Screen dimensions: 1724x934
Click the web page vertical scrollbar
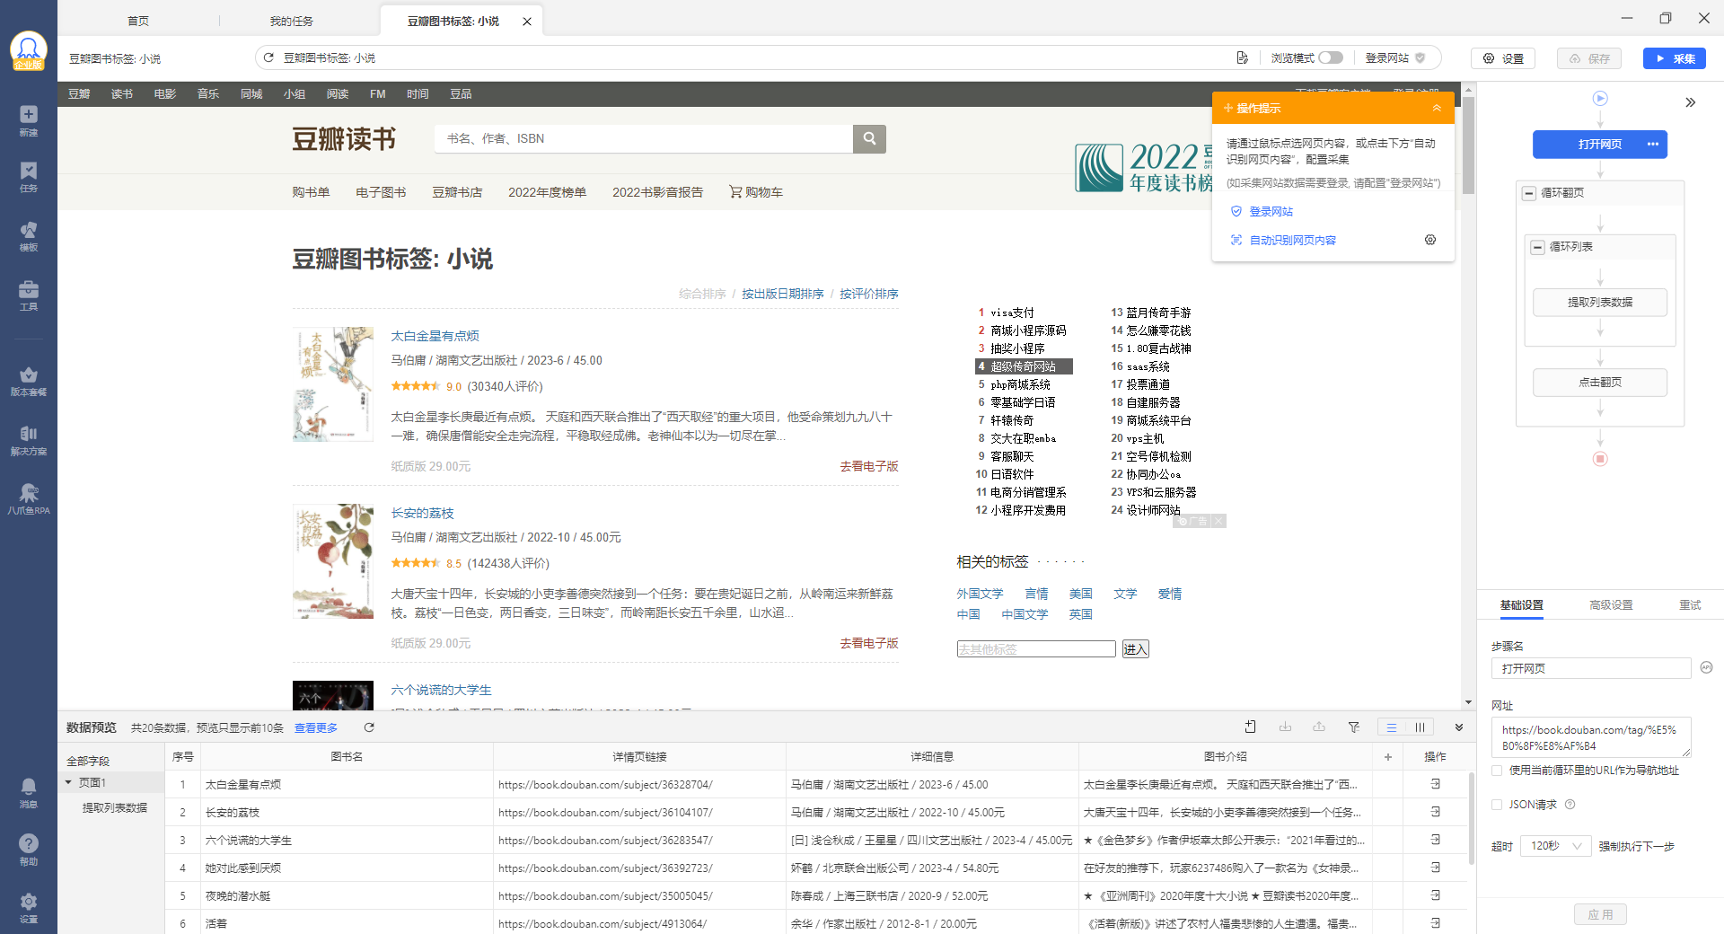[1468, 144]
